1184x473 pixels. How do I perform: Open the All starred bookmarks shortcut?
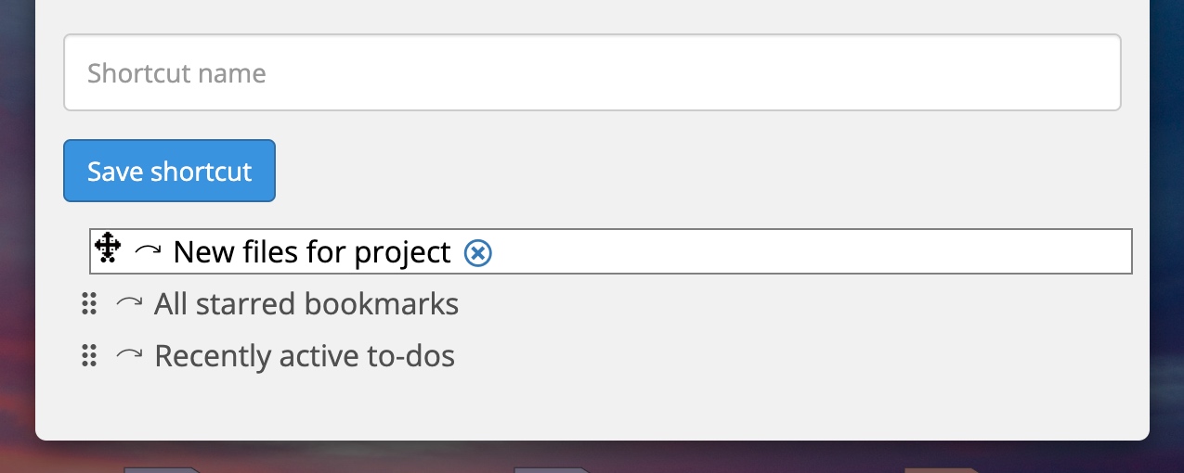306,304
